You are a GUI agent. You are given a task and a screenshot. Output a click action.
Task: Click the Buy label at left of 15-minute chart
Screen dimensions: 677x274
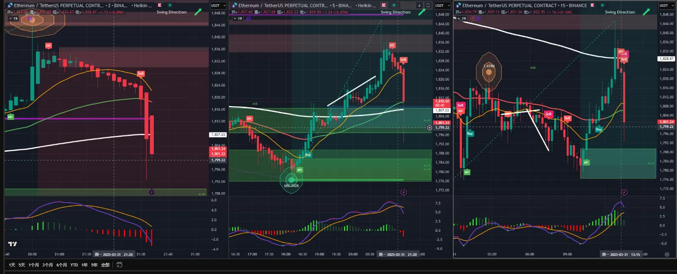(x=470, y=133)
